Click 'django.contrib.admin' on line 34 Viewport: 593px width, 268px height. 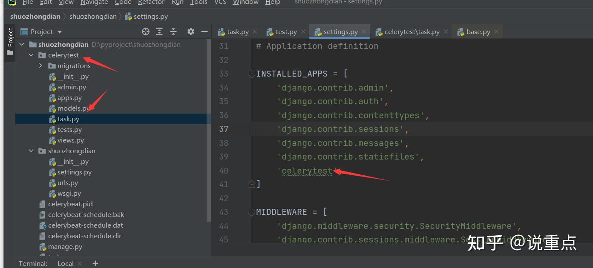(333, 88)
